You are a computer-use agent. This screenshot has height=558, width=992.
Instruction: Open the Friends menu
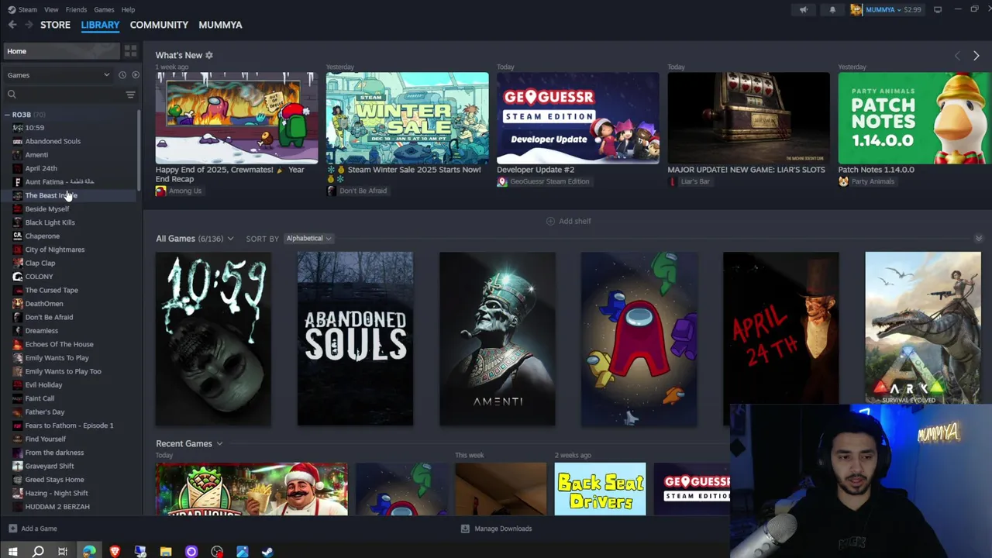click(76, 10)
